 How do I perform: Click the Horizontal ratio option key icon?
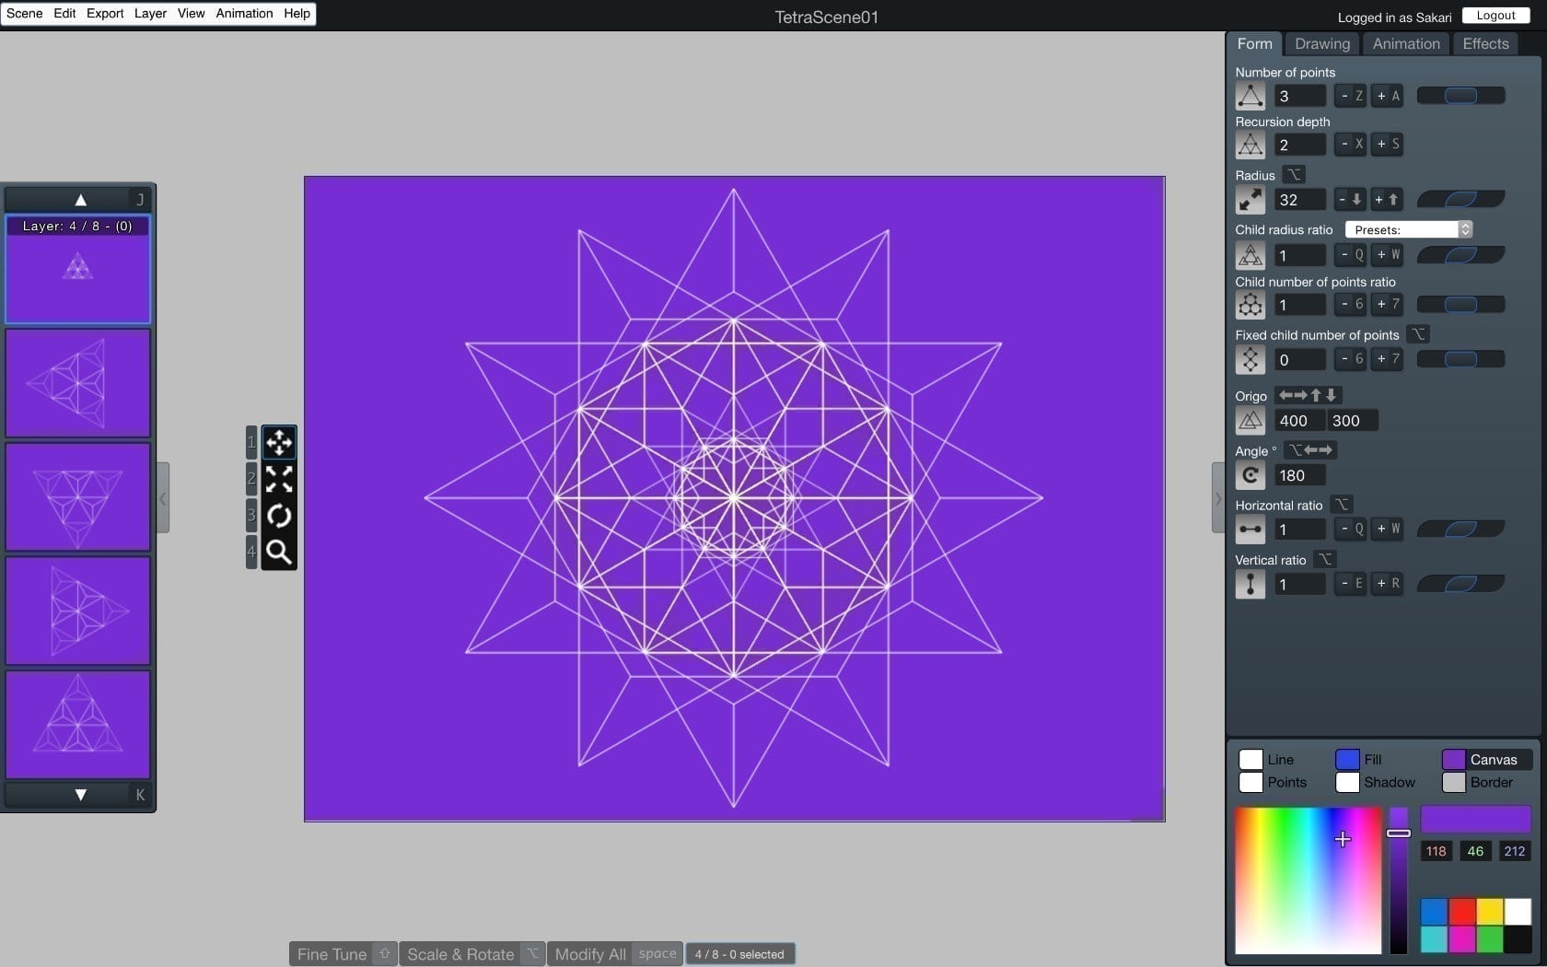(x=1342, y=505)
